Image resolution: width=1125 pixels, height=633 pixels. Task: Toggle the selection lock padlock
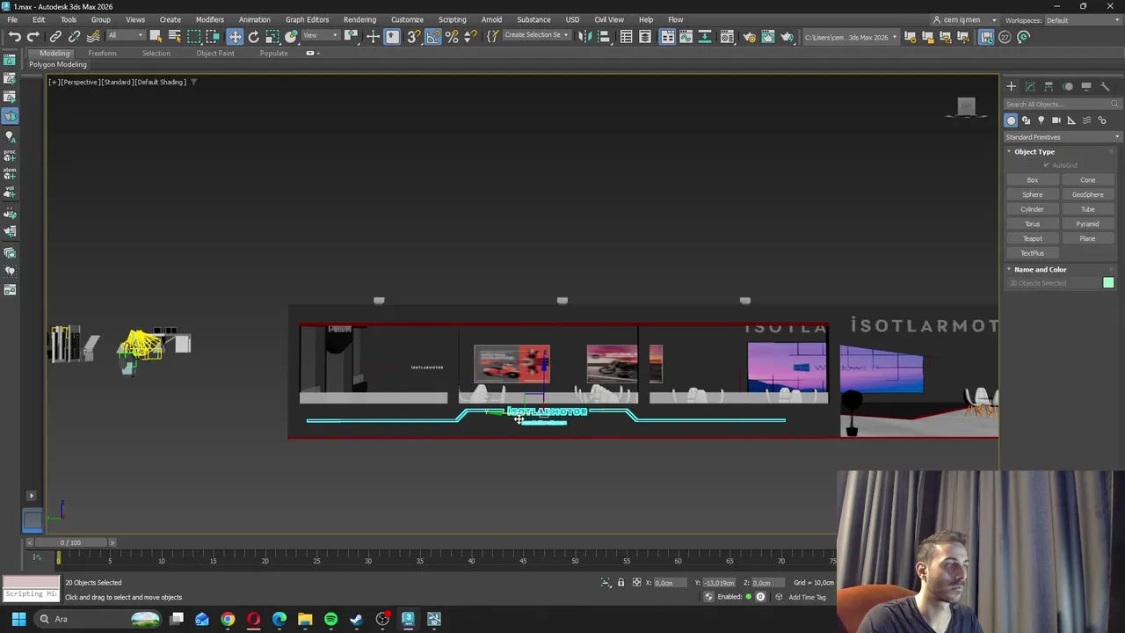[x=621, y=582]
